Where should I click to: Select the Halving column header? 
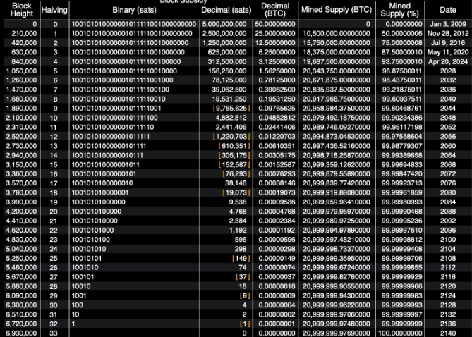click(54, 10)
